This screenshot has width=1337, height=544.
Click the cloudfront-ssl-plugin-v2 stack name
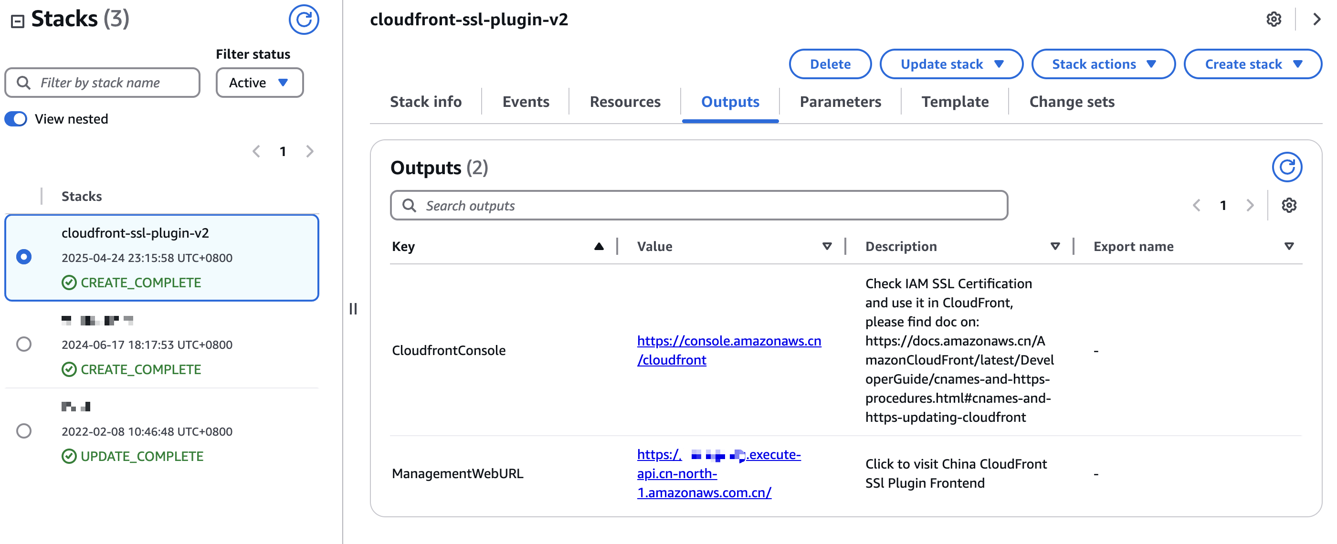pos(135,233)
